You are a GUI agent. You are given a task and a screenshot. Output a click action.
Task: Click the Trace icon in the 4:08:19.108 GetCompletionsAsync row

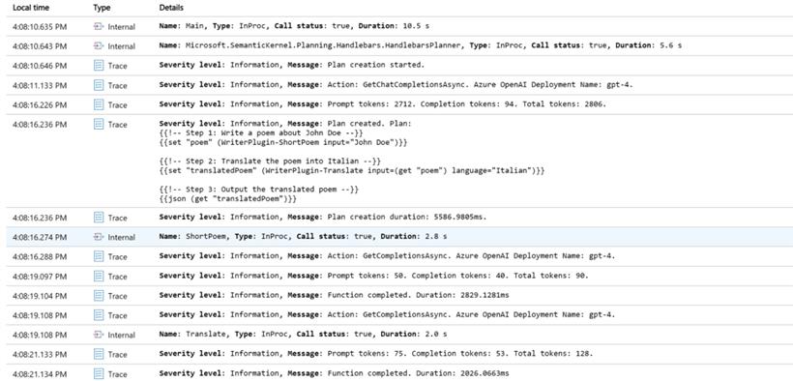coord(99,315)
